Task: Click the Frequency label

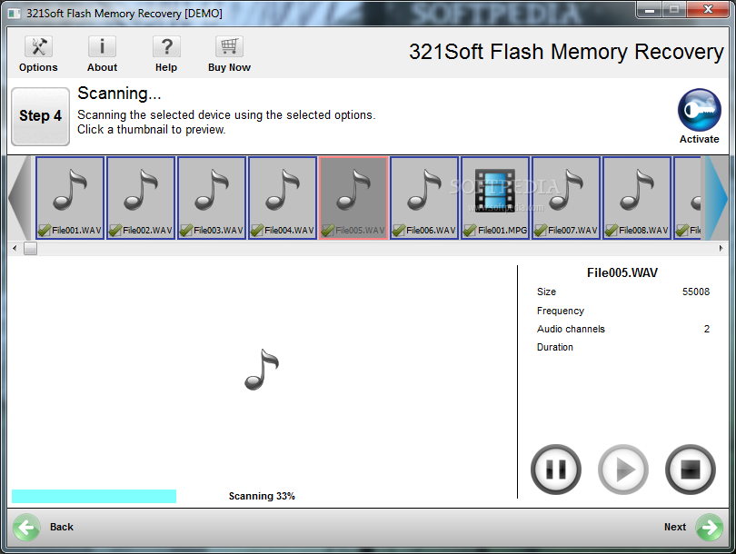Action: click(561, 311)
